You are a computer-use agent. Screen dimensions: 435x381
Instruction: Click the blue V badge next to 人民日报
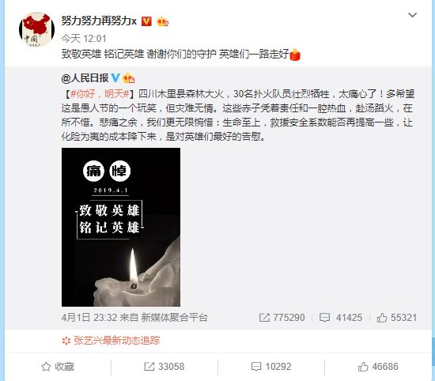(x=115, y=78)
